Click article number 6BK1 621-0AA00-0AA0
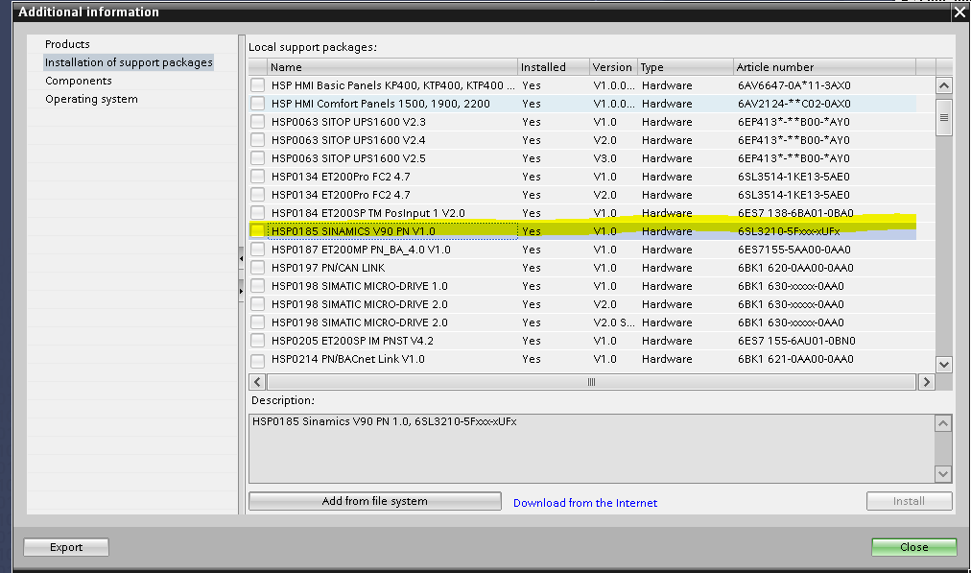This screenshot has width=971, height=573. click(795, 359)
